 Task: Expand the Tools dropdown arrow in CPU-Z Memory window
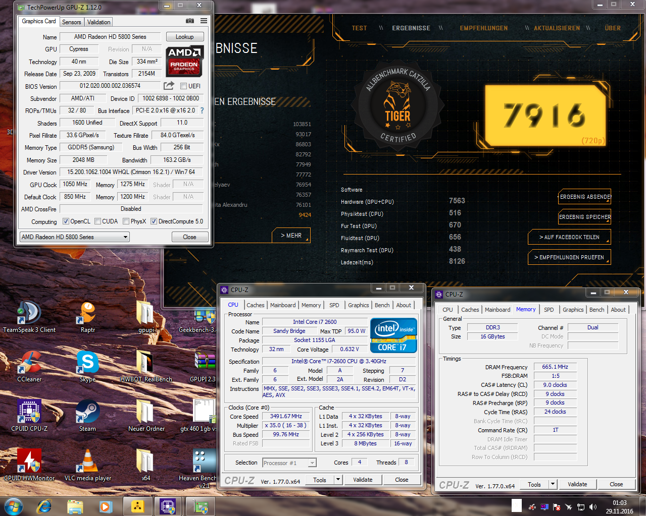click(553, 484)
